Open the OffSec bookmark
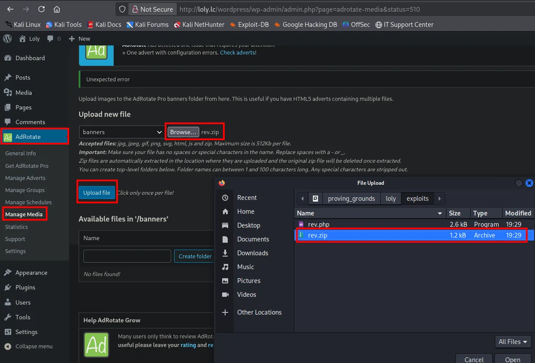Image resolution: width=535 pixels, height=363 pixels. 356,25
